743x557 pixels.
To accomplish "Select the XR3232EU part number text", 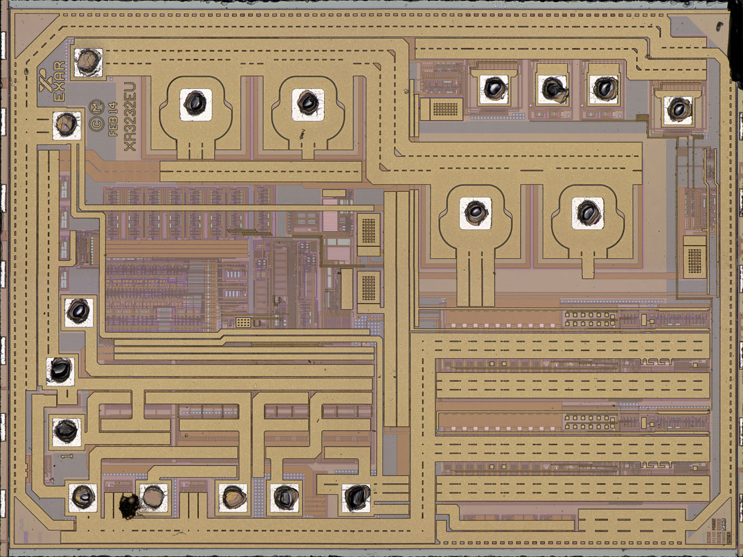I will click(x=129, y=117).
